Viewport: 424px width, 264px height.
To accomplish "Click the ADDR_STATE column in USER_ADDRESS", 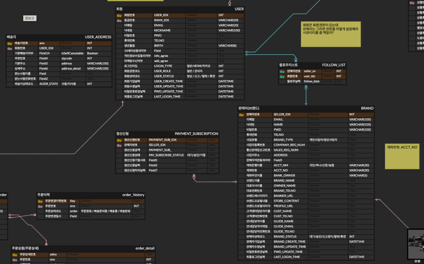I will coord(49,84).
